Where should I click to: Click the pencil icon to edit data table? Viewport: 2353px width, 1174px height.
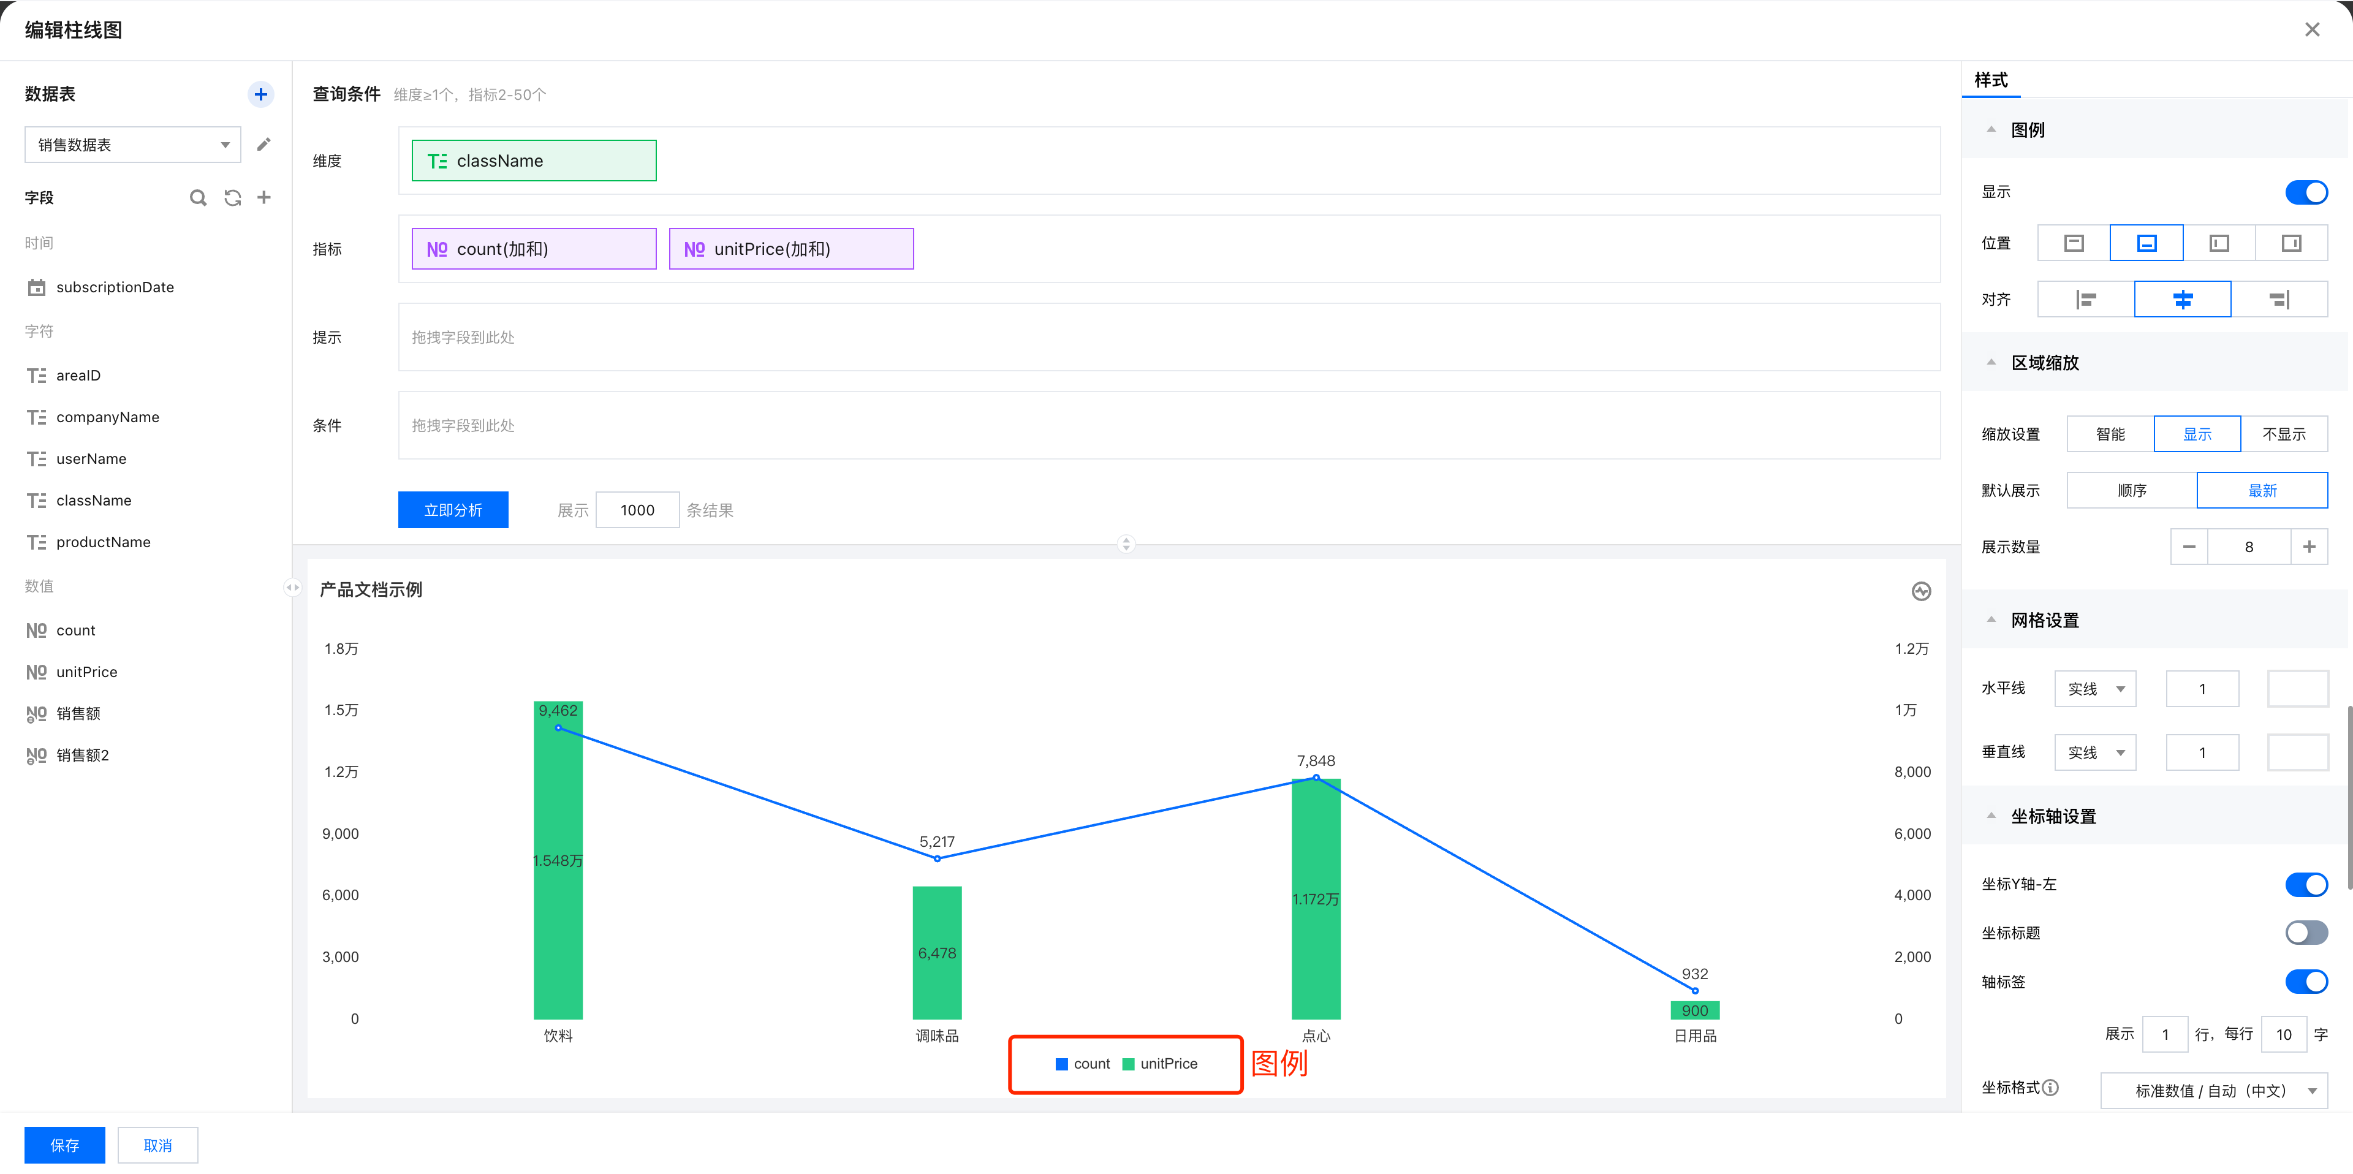pos(264,145)
